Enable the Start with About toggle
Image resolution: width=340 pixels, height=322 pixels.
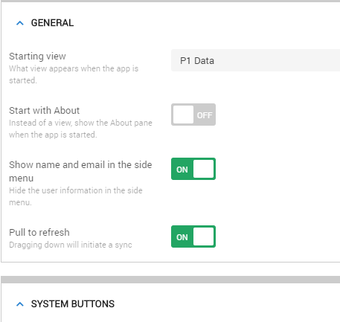tap(193, 115)
